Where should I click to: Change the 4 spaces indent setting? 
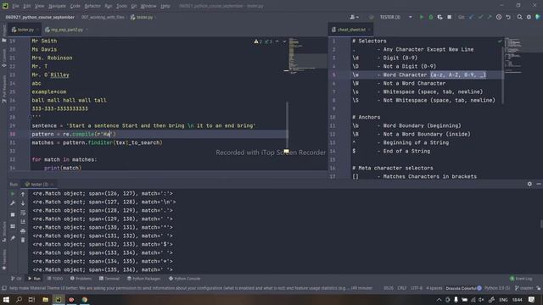434,288
